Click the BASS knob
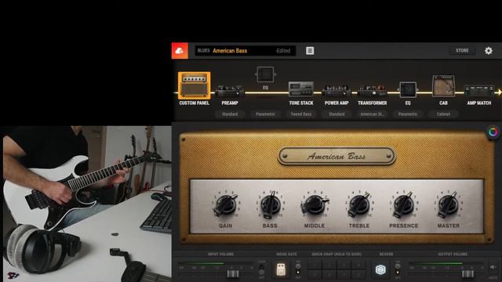Viewport: 502px width, 282px height. click(270, 204)
